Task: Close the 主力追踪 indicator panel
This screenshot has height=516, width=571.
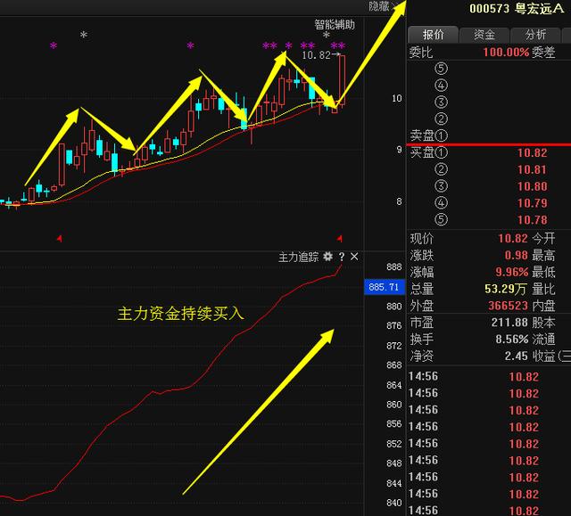Action: [354, 257]
